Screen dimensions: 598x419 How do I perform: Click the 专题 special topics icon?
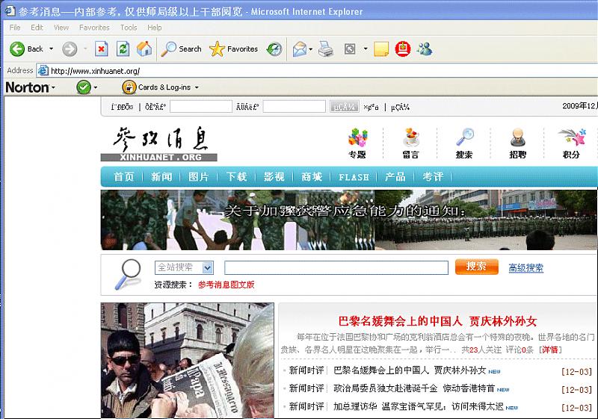pyautogui.click(x=357, y=139)
